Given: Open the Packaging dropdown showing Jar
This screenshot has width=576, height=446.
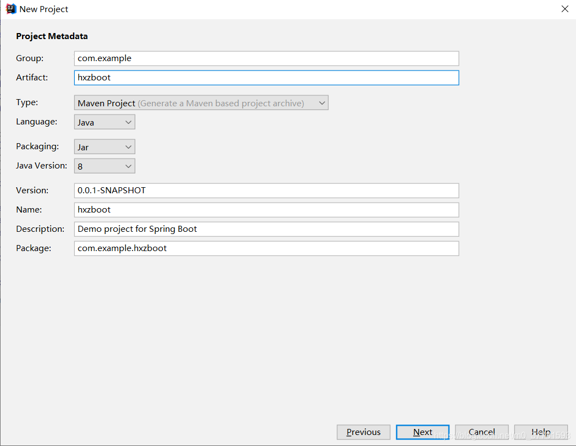Looking at the screenshot, I should coord(105,146).
